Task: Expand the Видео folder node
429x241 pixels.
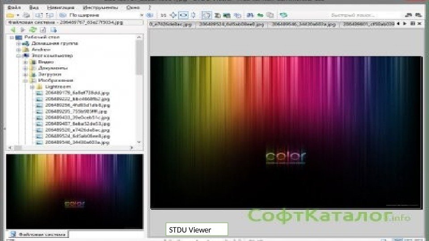Action: pyautogui.click(x=25, y=62)
